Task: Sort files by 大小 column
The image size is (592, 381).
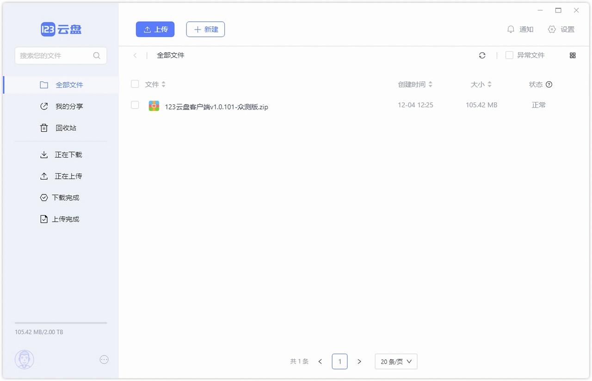Action: tap(481, 85)
